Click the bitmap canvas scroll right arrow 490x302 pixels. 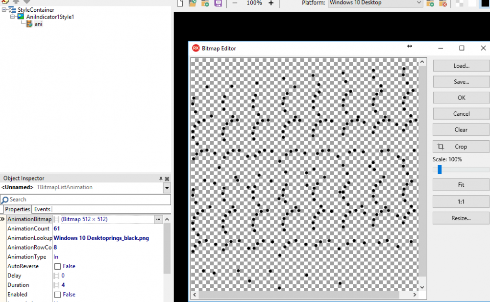[415, 295]
